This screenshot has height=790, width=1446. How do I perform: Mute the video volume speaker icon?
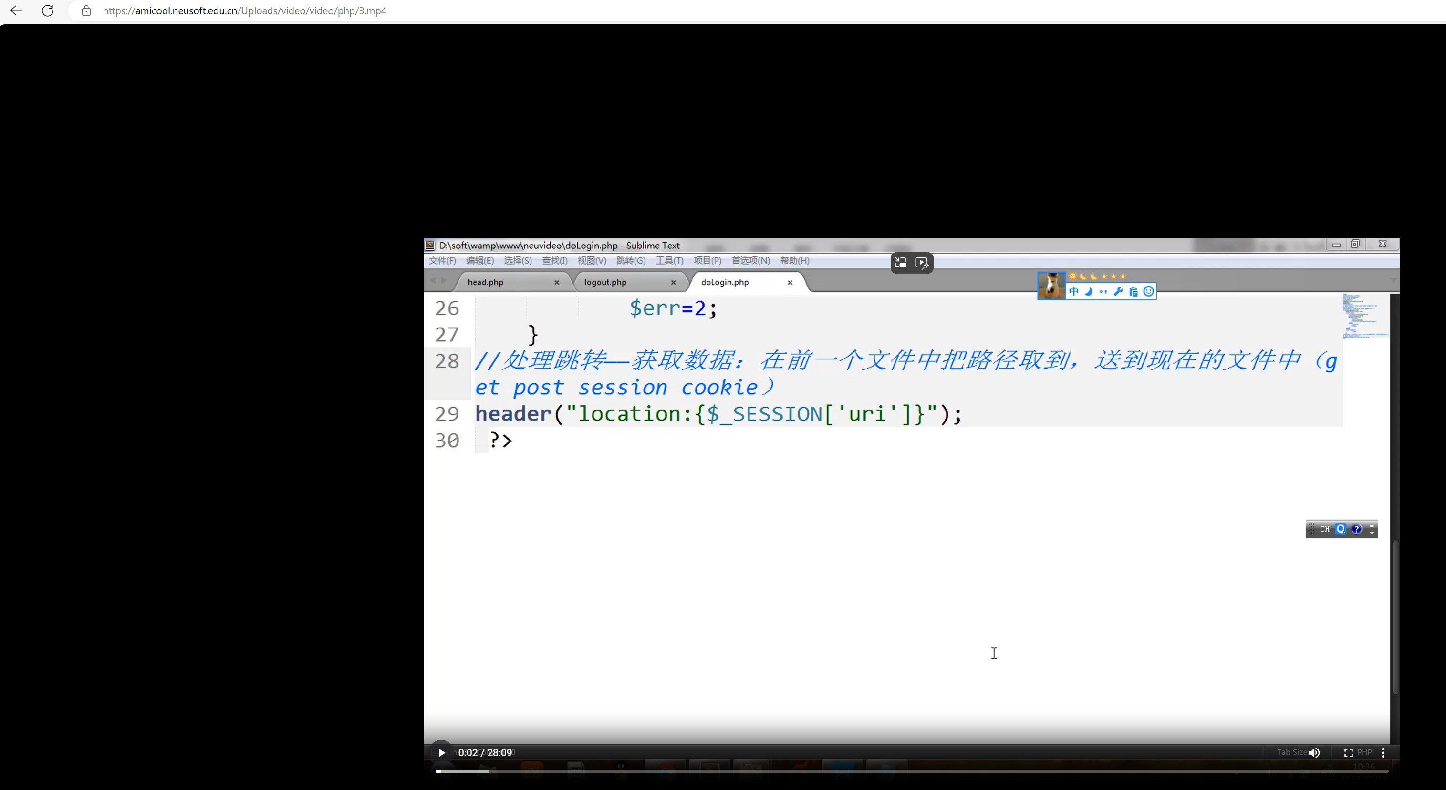pos(1314,752)
